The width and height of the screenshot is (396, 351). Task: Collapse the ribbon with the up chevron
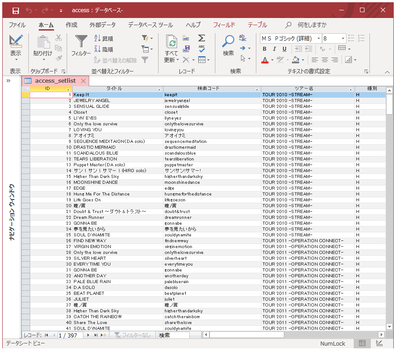click(387, 72)
